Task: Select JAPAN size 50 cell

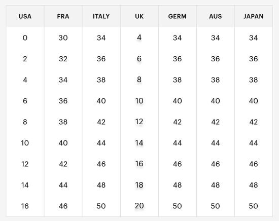Action: click(254, 206)
